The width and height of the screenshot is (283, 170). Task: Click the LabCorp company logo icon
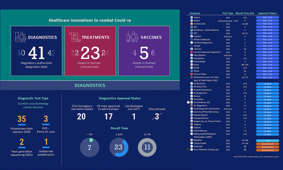[192, 49]
